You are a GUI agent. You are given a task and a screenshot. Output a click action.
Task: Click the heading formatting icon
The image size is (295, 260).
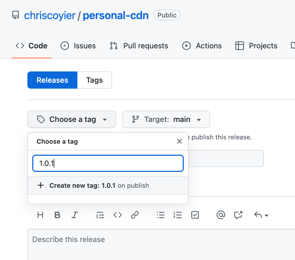click(40, 215)
